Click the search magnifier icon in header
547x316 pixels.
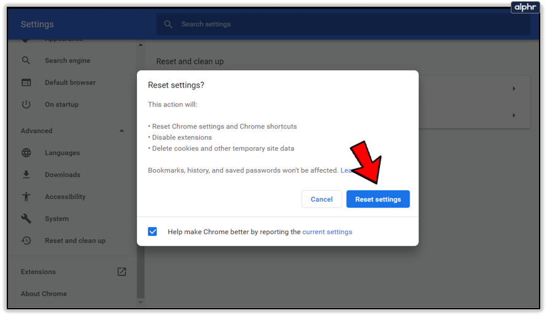tap(168, 24)
